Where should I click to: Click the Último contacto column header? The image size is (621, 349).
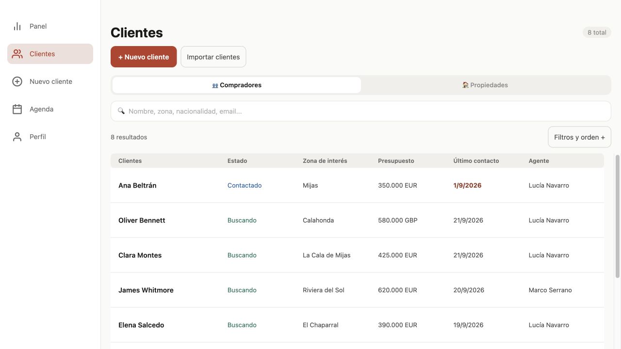(x=476, y=161)
